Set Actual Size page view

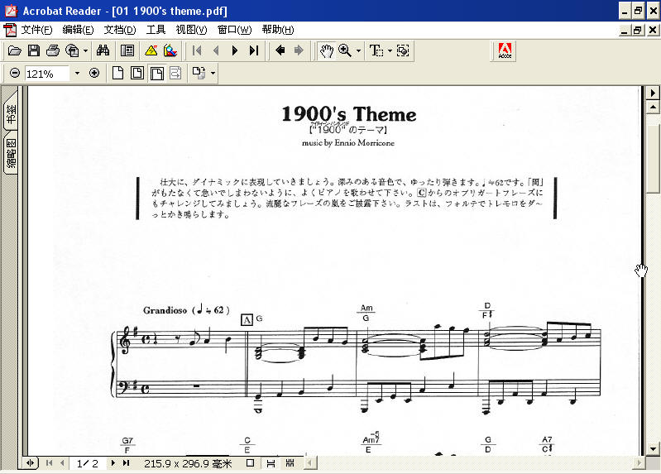[117, 74]
